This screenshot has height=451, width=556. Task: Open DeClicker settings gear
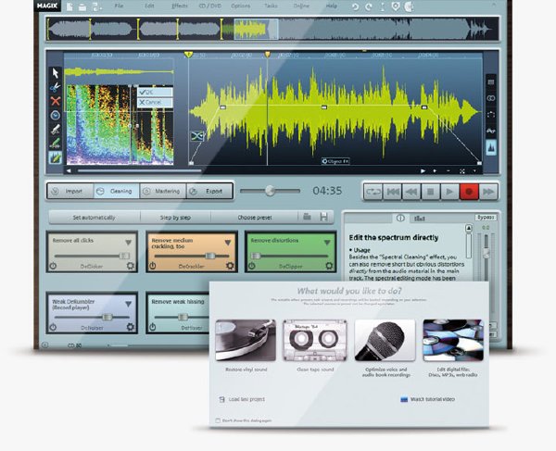click(131, 266)
